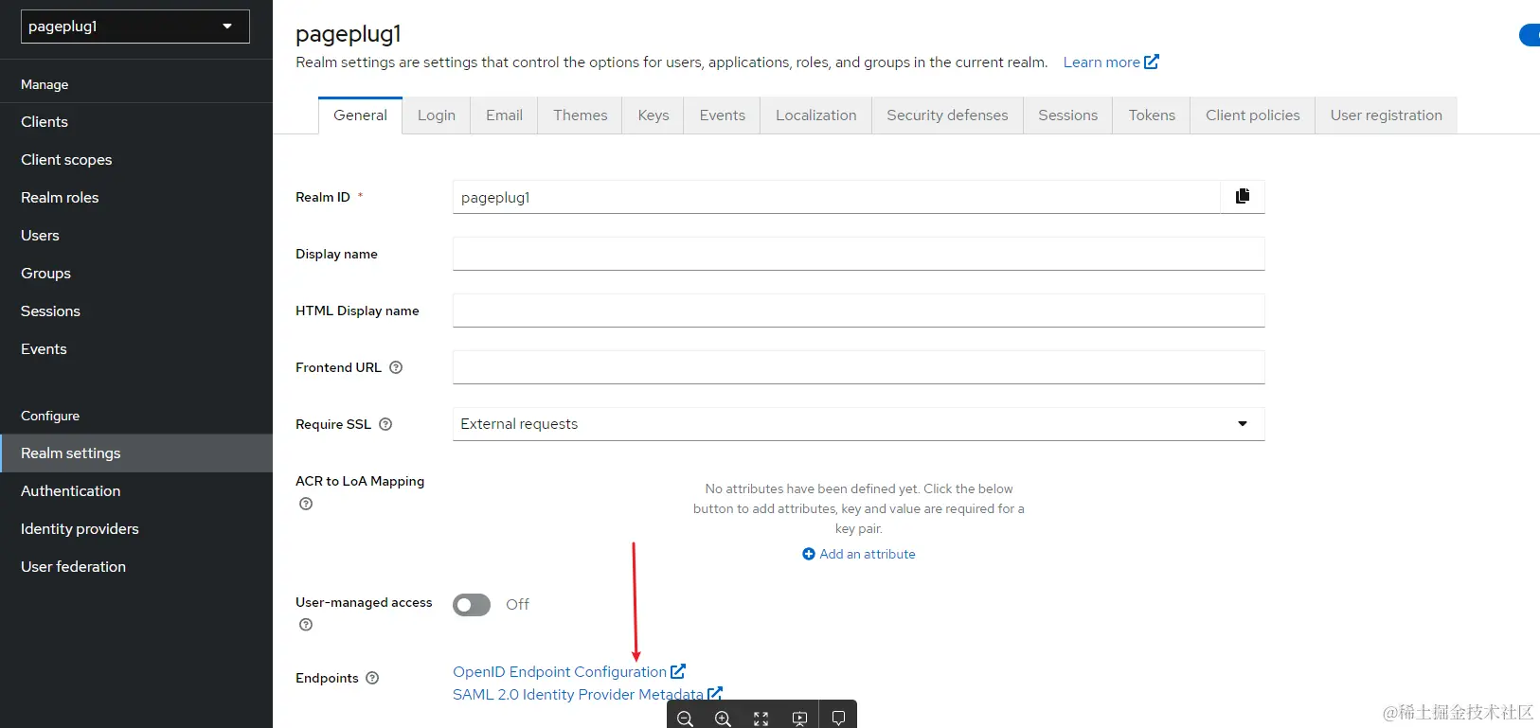Show help for User-managed access
The image size is (1540, 728).
(x=306, y=625)
